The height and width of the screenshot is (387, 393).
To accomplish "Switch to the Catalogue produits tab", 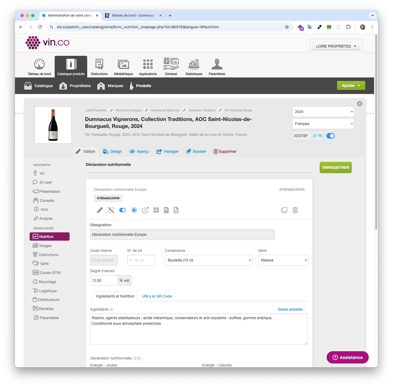I will pyautogui.click(x=71, y=67).
